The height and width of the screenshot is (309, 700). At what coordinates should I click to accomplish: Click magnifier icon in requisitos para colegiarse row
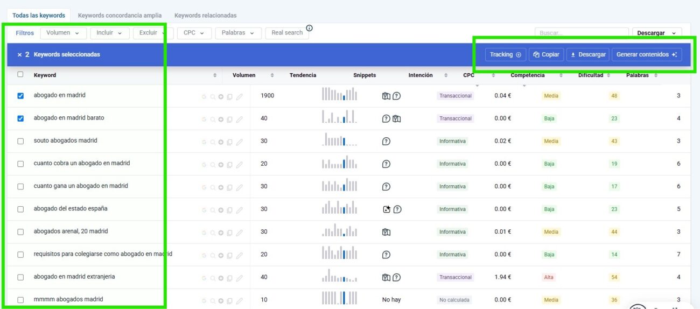pyautogui.click(x=213, y=255)
